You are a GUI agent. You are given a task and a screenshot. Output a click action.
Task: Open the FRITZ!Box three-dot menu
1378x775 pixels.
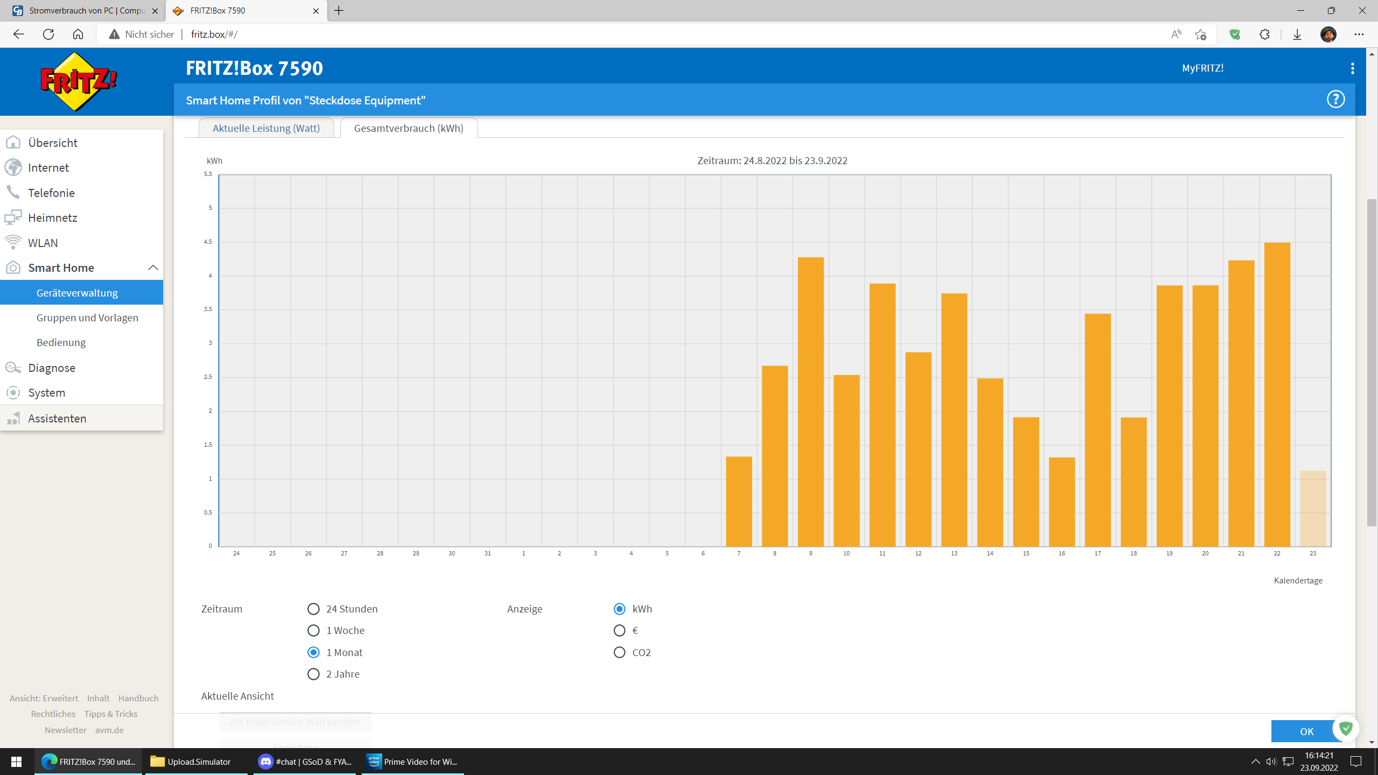point(1352,68)
